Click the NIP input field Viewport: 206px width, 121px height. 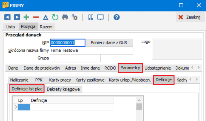pyautogui.click(x=68, y=43)
